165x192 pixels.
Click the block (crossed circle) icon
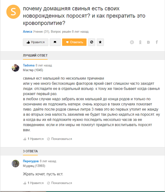92,42
